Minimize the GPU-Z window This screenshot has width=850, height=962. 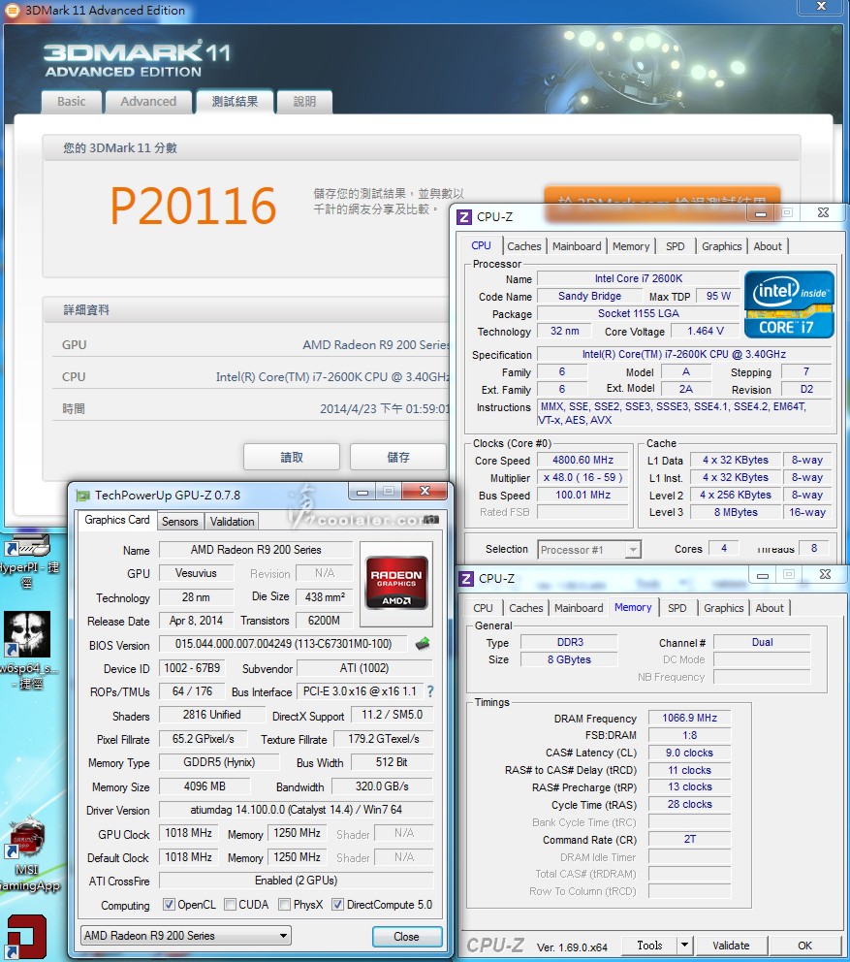tap(362, 492)
